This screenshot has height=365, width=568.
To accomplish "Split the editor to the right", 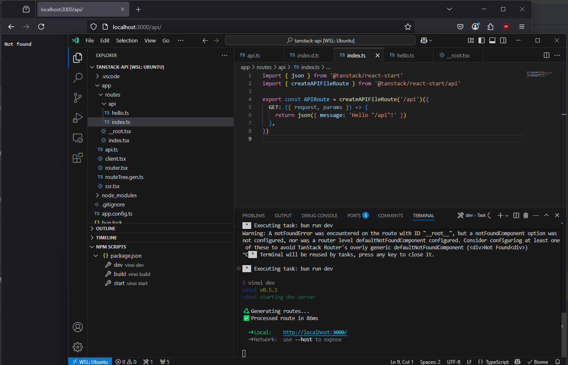I will [547, 55].
